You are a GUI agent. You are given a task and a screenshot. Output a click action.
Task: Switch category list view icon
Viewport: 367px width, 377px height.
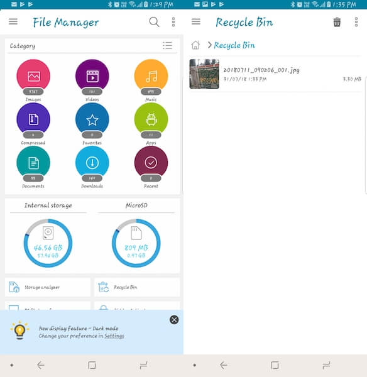tap(167, 45)
